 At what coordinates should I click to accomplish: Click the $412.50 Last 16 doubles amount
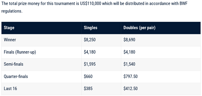click(x=131, y=88)
